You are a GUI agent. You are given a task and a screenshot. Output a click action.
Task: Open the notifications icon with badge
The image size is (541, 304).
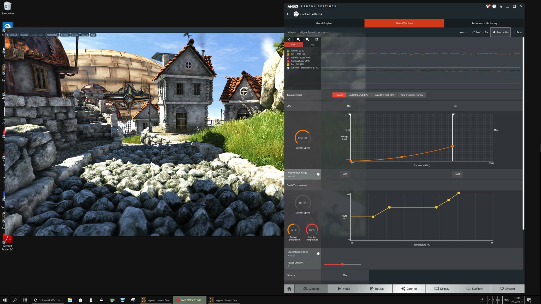pos(487,6)
